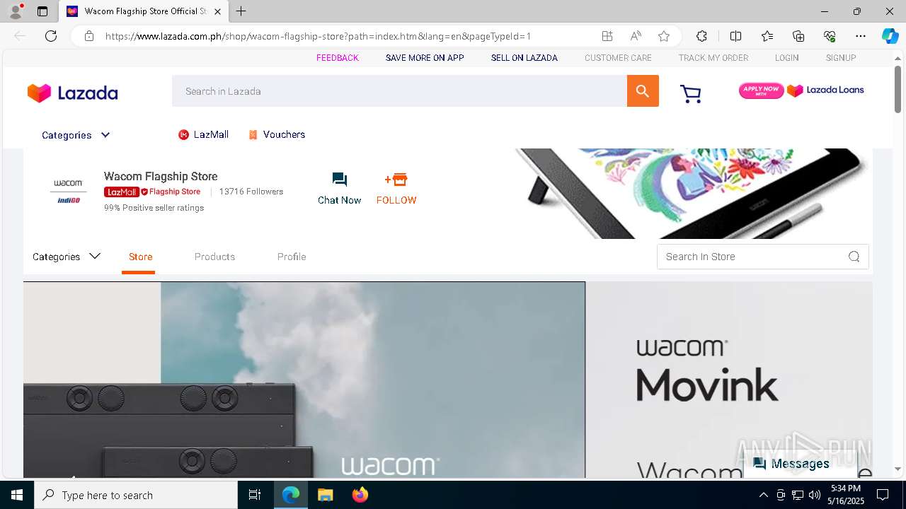Open the notification center icon
This screenshot has height=509, width=906.
click(x=883, y=495)
